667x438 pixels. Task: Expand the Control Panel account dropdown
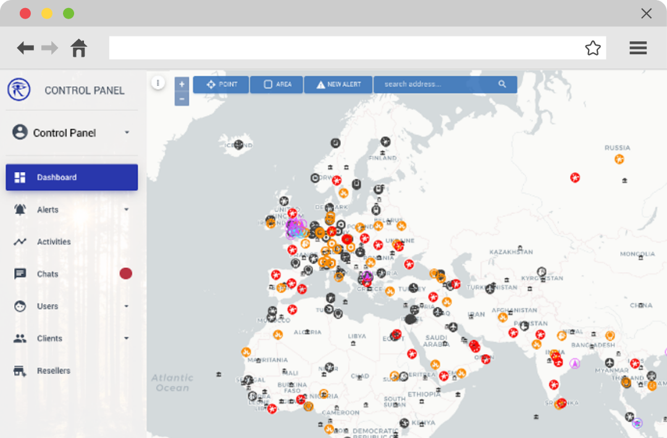pyautogui.click(x=127, y=133)
